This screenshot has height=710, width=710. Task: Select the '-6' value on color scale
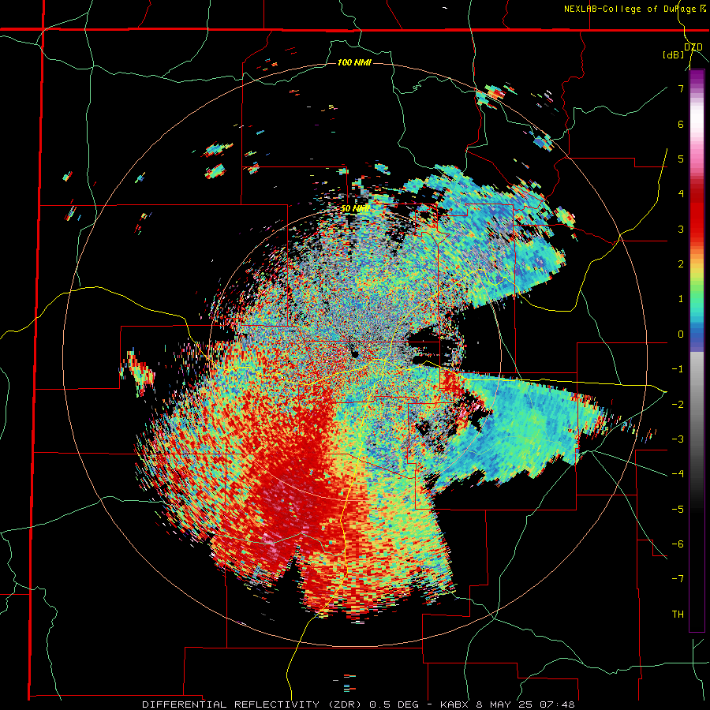click(x=678, y=544)
